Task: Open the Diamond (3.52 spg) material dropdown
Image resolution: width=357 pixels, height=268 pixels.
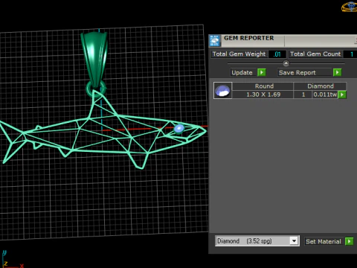Action: pos(294,241)
